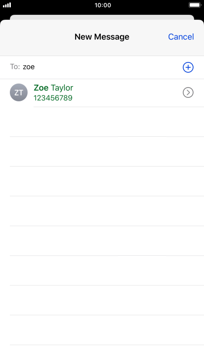Choose the phone number 123456789
Viewport: 204px width, 363px height.
click(x=53, y=98)
